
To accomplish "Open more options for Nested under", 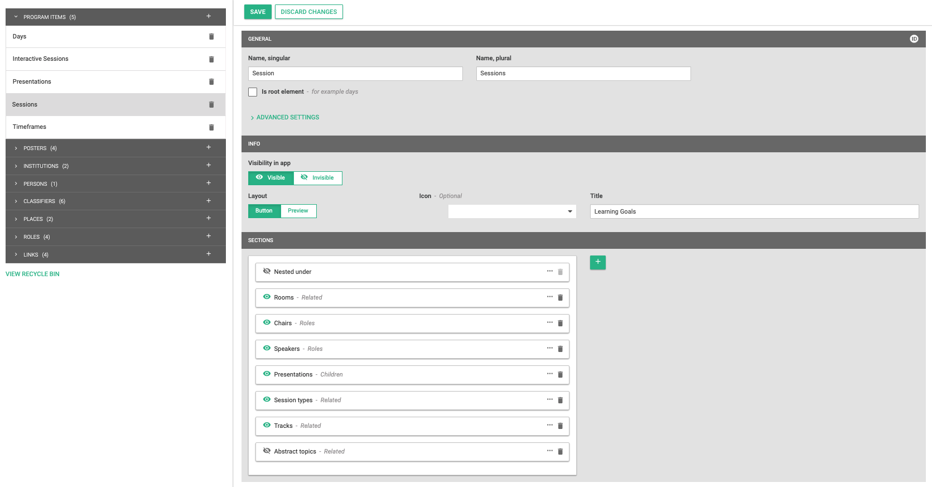I will point(550,271).
